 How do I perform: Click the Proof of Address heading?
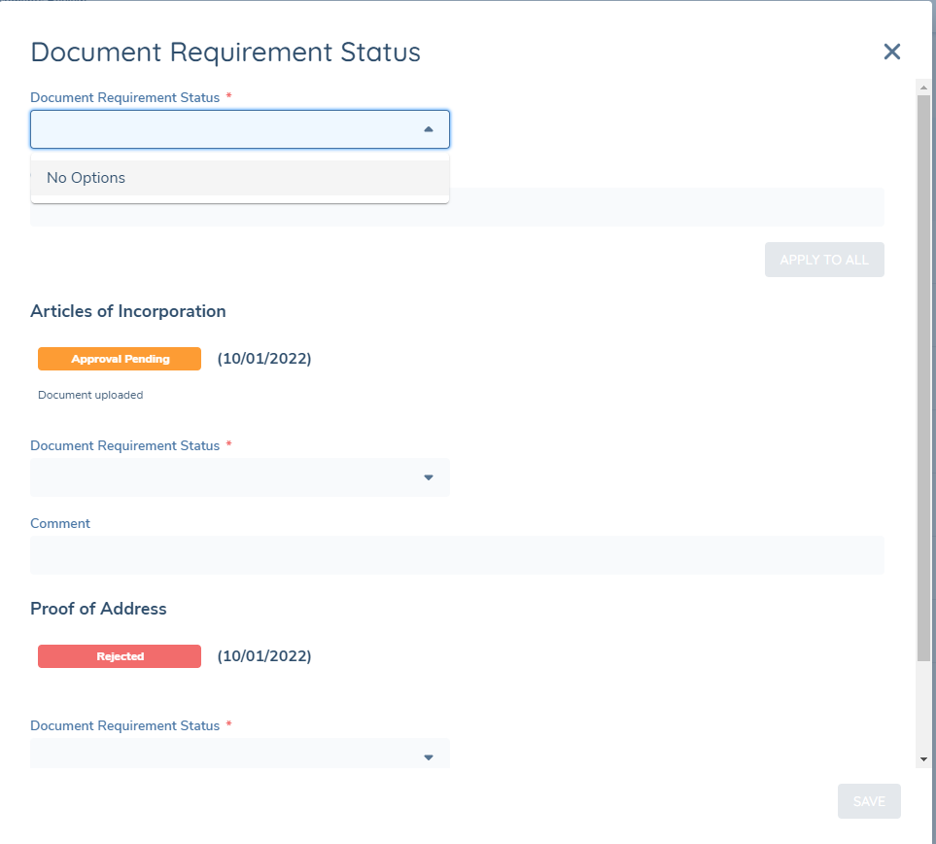click(x=98, y=609)
